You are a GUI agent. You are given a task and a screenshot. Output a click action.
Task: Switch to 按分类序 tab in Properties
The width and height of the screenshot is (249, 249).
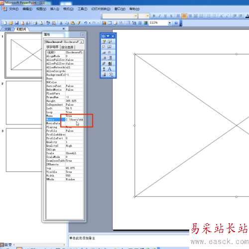click(x=67, y=47)
